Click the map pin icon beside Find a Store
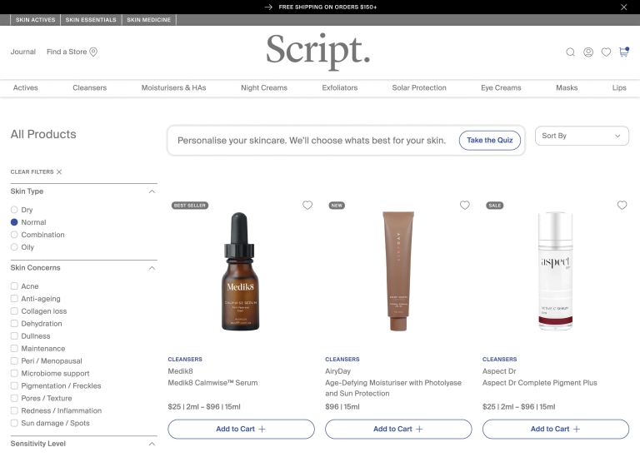Image resolution: width=640 pixels, height=457 pixels. [93, 52]
